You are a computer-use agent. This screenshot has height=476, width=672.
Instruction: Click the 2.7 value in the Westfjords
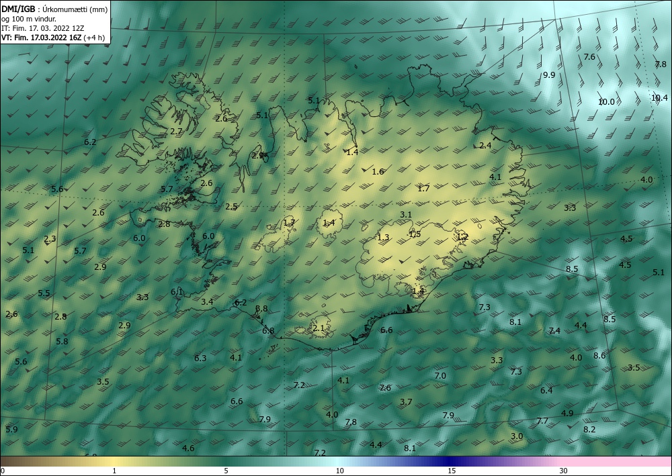pyautogui.click(x=176, y=132)
